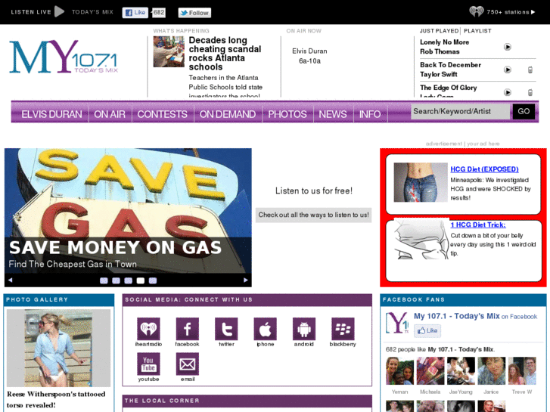
Task: Select the third slideshow dot
Action: (129, 280)
